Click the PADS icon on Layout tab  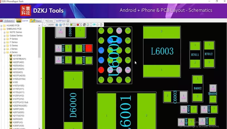click(19, 21)
